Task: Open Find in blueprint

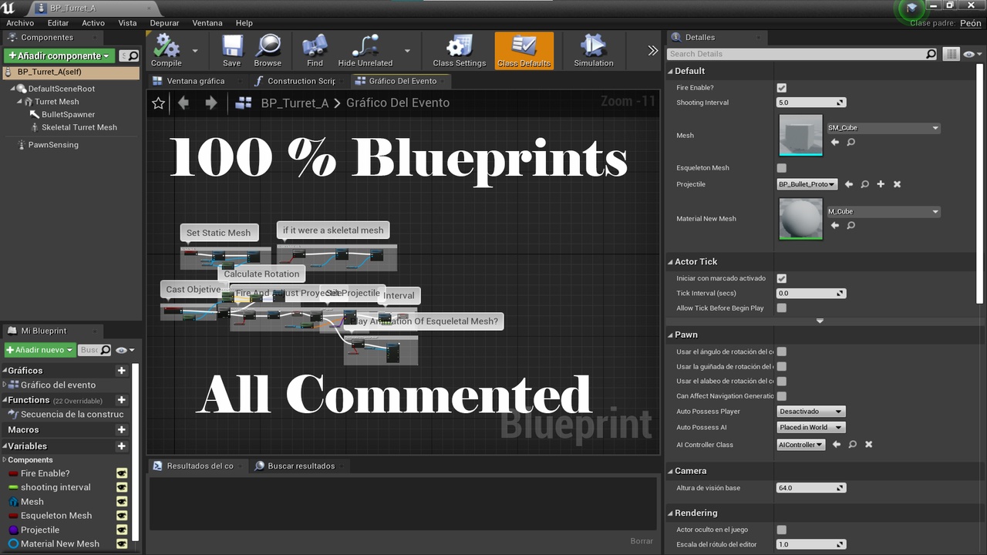Action: (315, 51)
